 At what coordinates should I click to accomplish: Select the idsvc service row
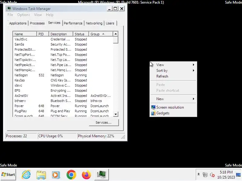coord(63,85)
